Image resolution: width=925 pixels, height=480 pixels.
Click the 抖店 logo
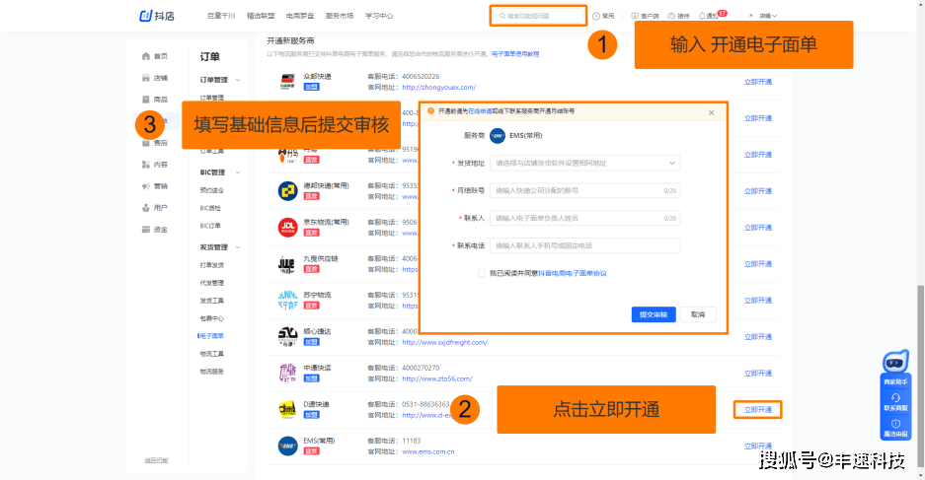(157, 16)
